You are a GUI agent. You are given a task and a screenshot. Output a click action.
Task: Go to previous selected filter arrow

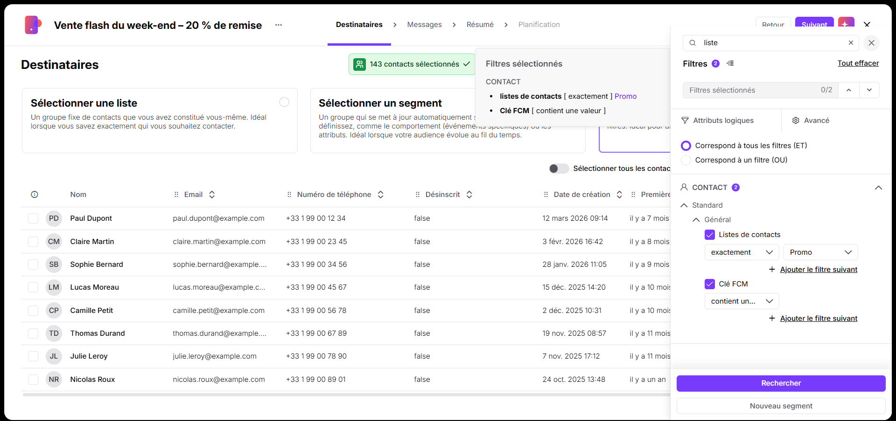[849, 90]
